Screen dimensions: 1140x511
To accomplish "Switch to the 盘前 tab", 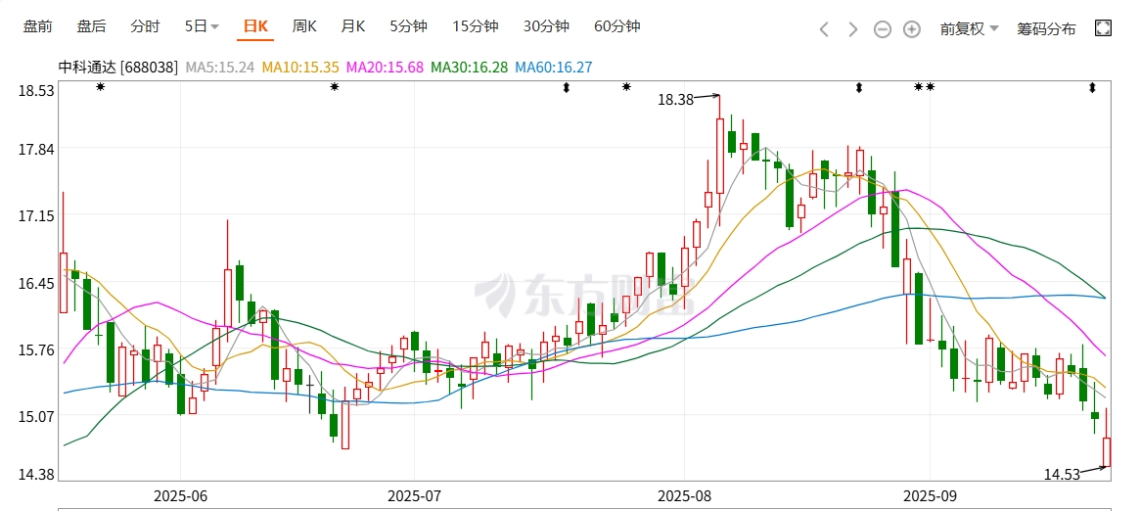I will [38, 26].
